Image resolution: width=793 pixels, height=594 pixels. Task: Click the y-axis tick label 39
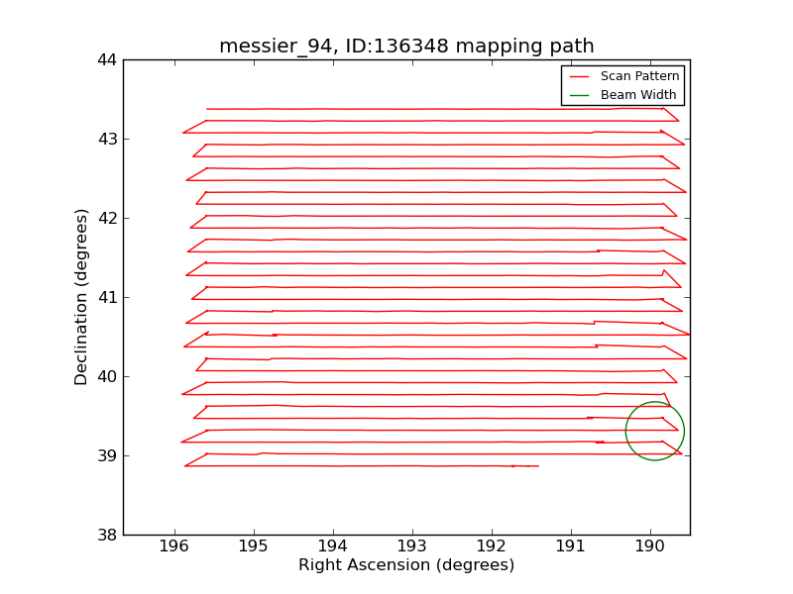(x=107, y=455)
